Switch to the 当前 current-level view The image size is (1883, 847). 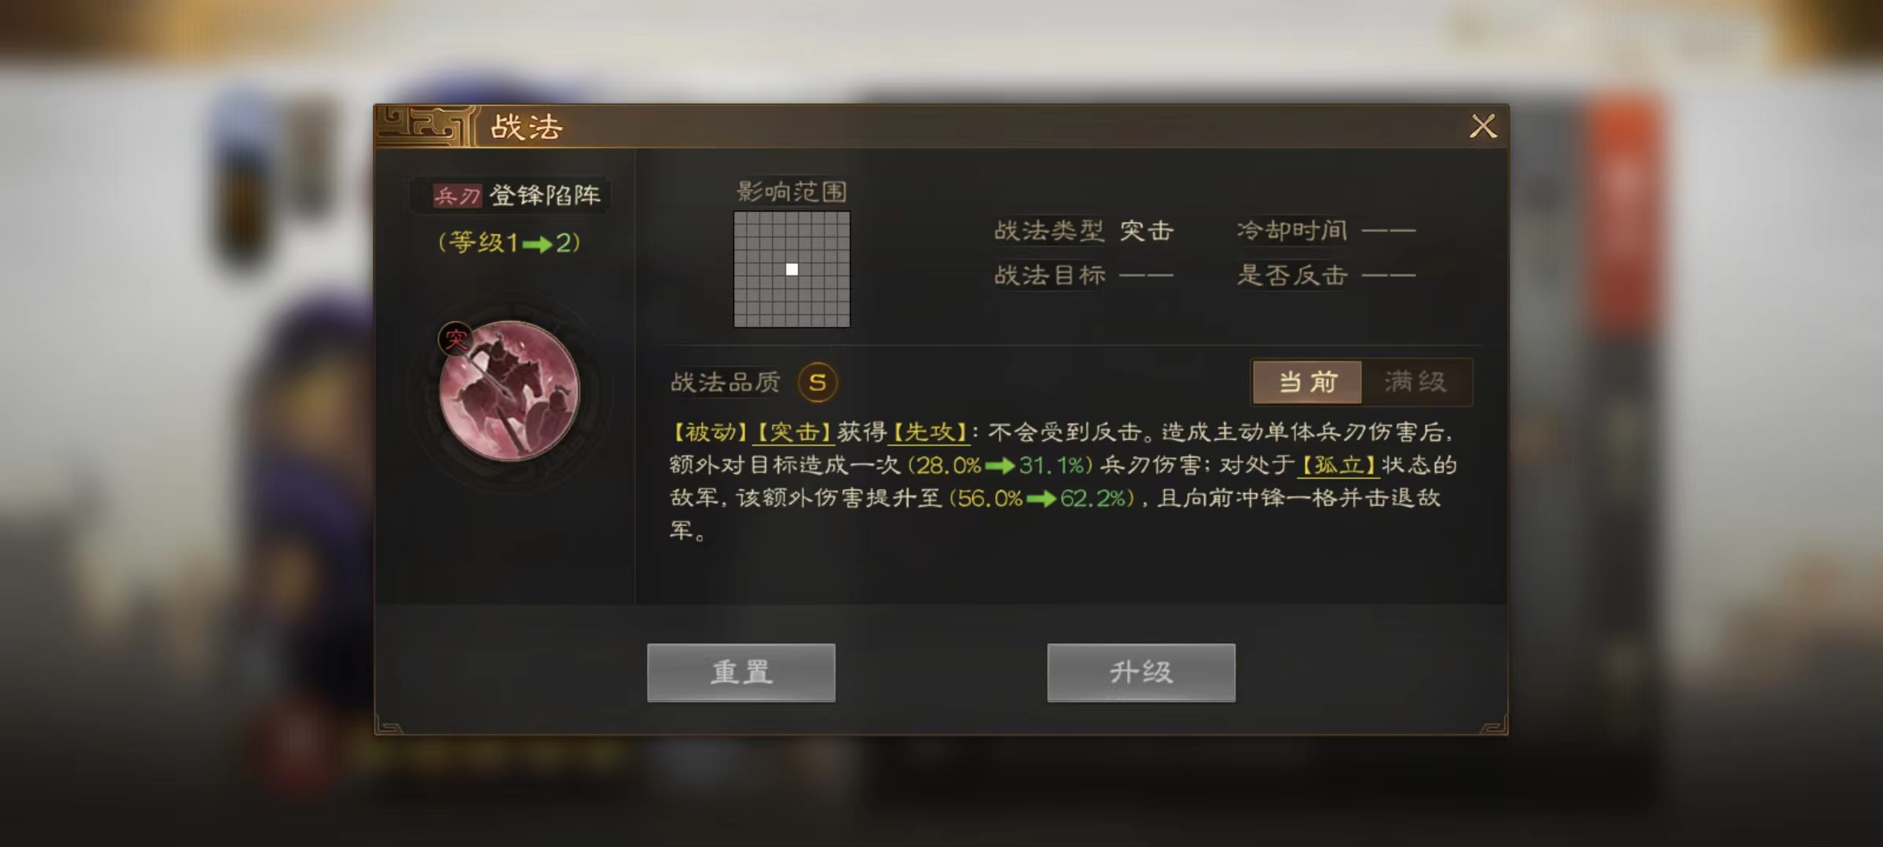tap(1307, 382)
